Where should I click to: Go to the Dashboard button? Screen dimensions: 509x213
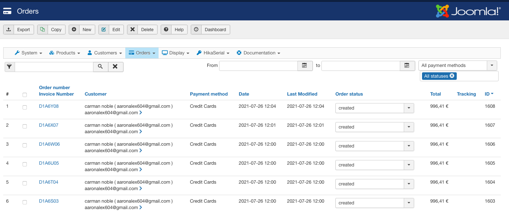pos(210,29)
